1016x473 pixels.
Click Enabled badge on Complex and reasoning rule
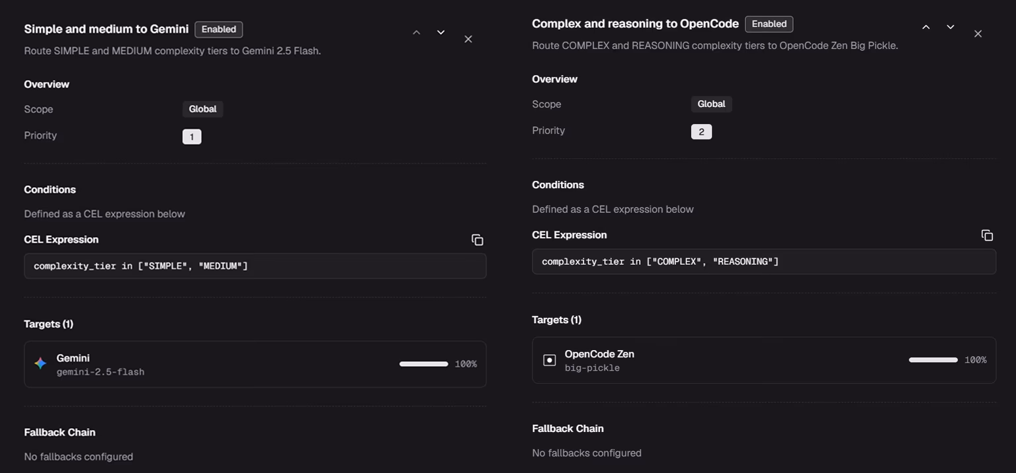[769, 24]
